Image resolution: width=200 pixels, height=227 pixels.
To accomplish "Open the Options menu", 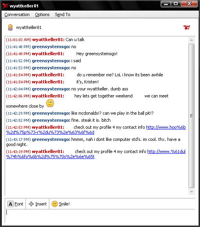I will [x=42, y=14].
